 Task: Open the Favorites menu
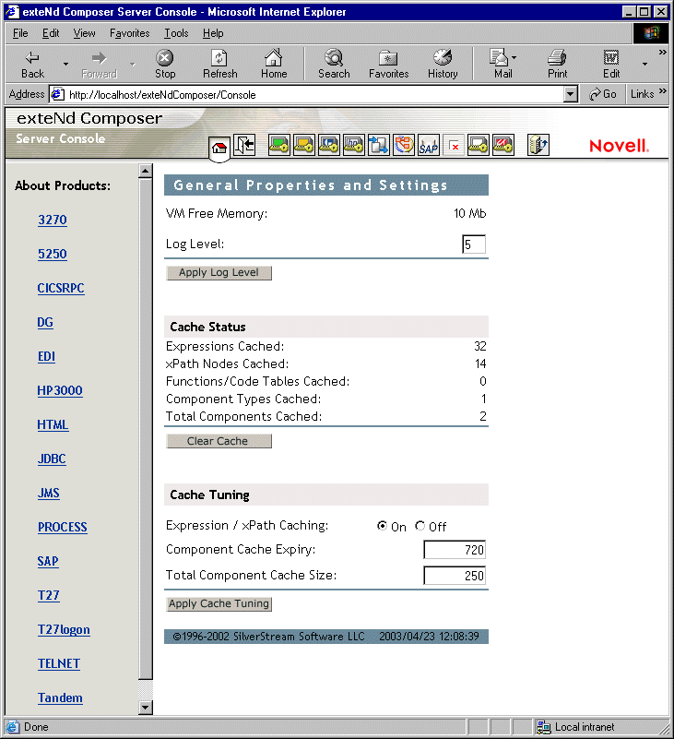click(x=129, y=33)
